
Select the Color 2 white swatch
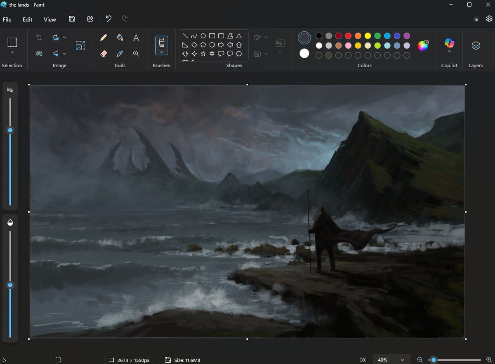coord(304,53)
